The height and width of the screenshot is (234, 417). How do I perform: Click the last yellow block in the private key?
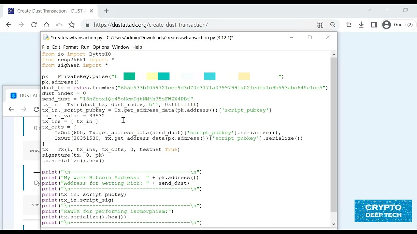click(x=244, y=76)
